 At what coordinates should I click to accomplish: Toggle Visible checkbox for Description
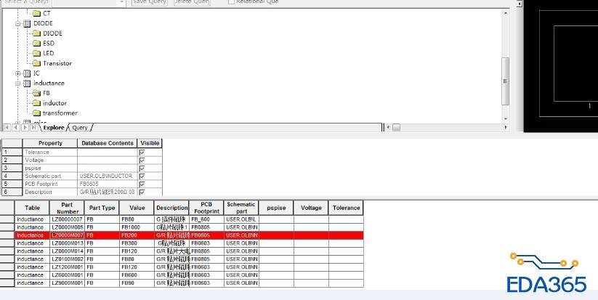(142, 192)
